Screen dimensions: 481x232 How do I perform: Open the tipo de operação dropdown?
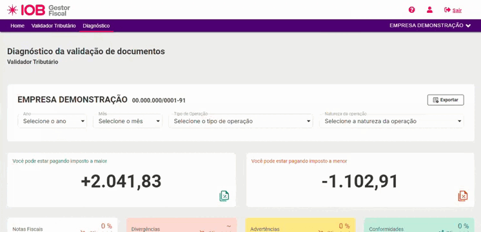[x=240, y=121]
